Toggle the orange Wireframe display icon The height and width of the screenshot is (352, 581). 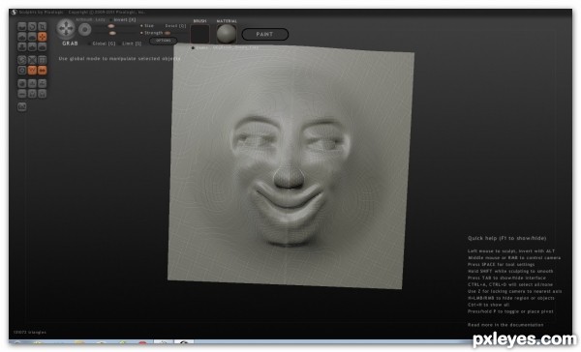pos(32,70)
